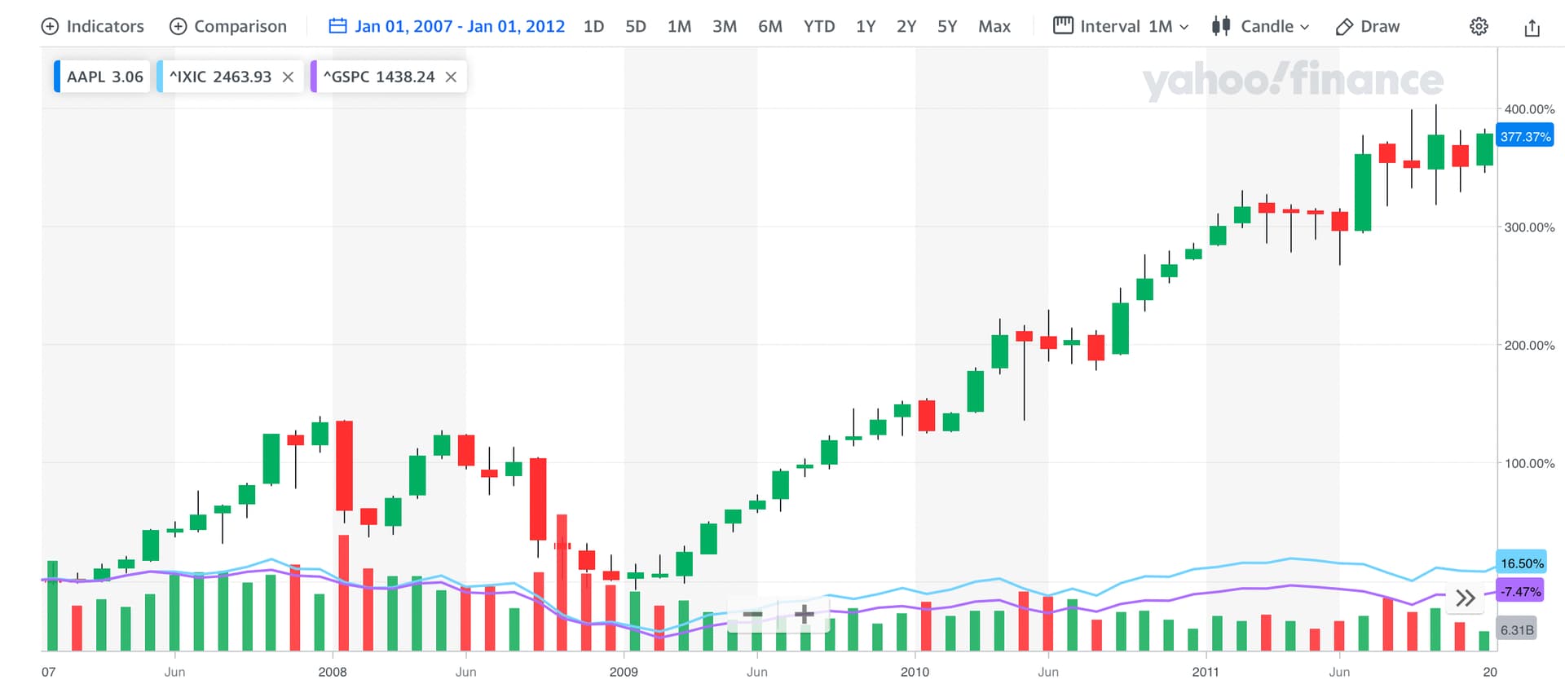1565x693 pixels.
Task: Open the Indicators menu
Action: (x=92, y=26)
